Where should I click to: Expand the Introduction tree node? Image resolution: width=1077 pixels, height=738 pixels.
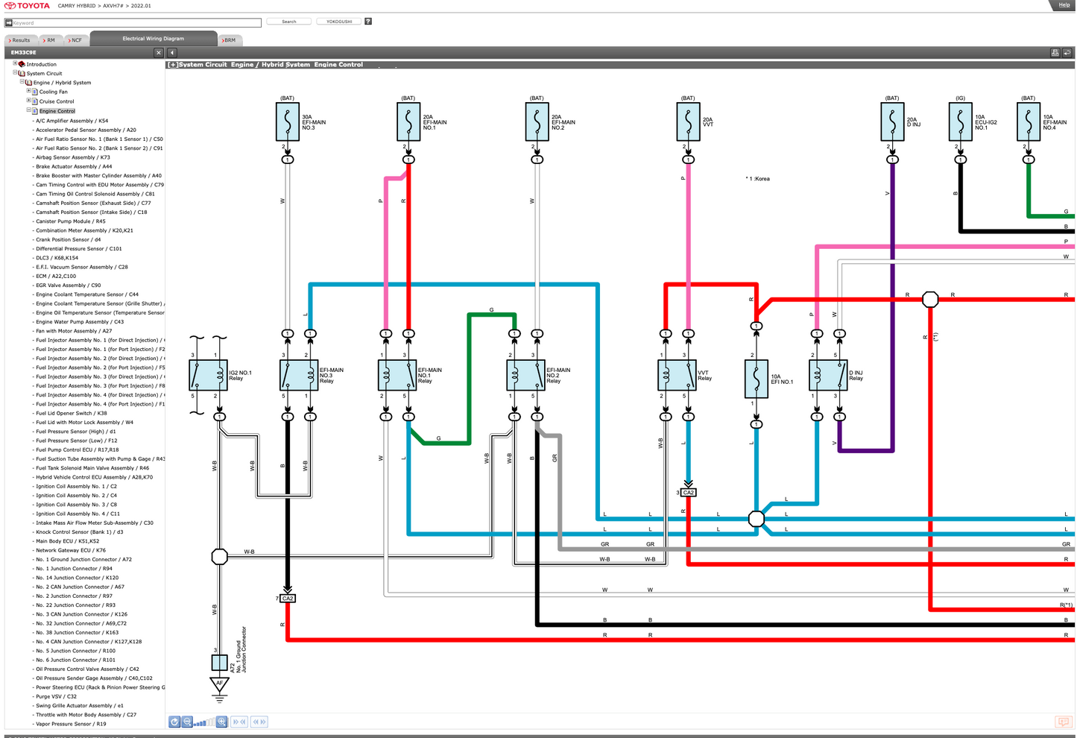click(x=15, y=64)
